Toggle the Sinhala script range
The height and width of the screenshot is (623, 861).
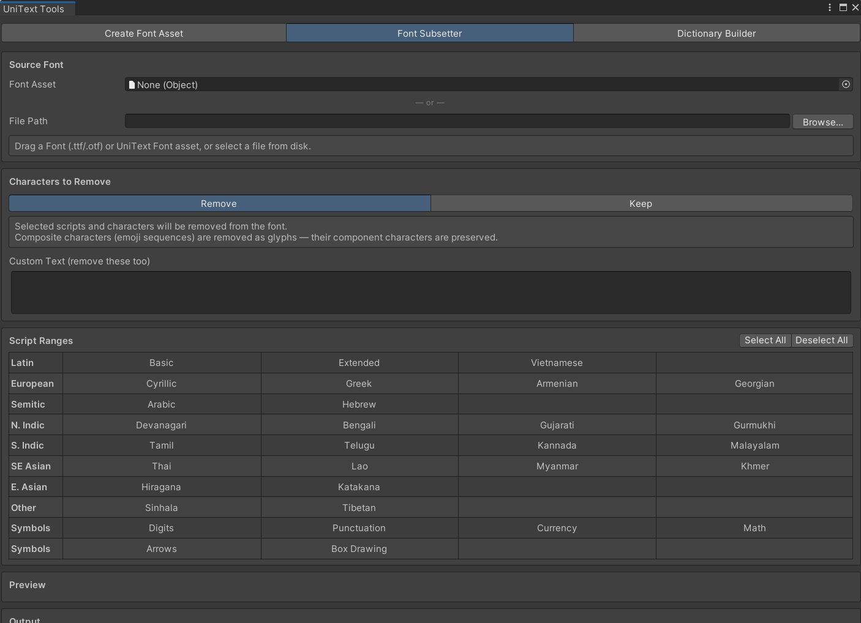(162, 508)
